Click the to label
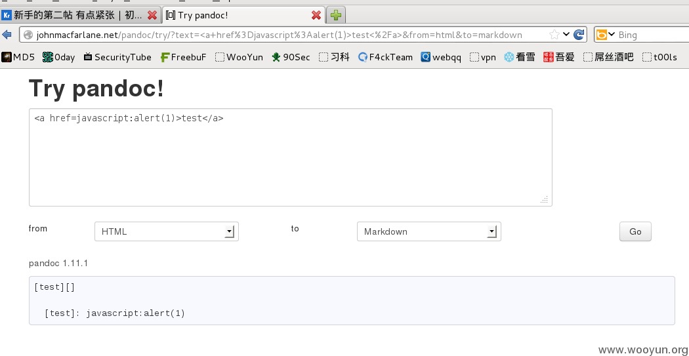The width and height of the screenshot is (689, 356). tap(295, 228)
